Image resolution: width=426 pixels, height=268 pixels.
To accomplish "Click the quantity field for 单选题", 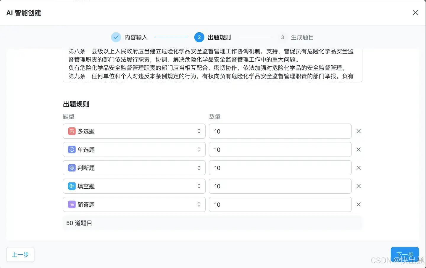I will point(280,150).
